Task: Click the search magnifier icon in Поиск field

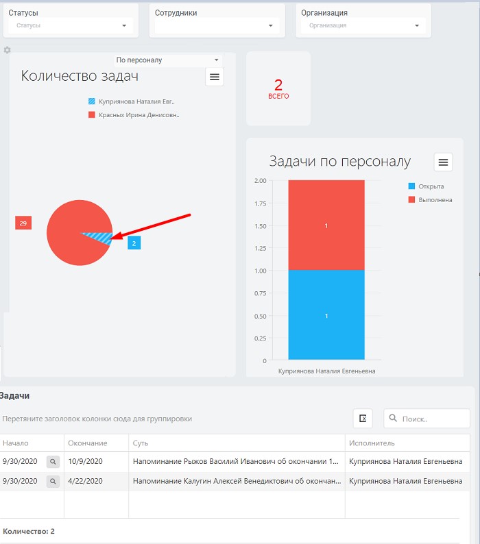Action: (393, 418)
